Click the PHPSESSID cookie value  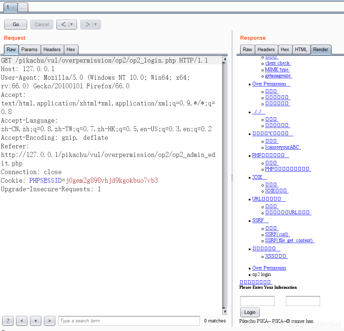(x=112, y=181)
